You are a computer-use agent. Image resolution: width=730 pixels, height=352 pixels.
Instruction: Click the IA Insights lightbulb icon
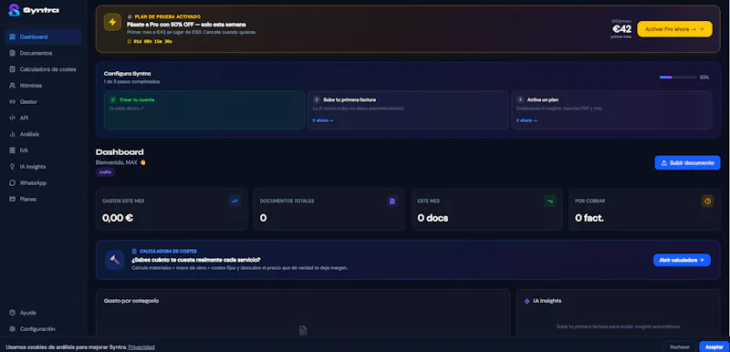point(12,167)
